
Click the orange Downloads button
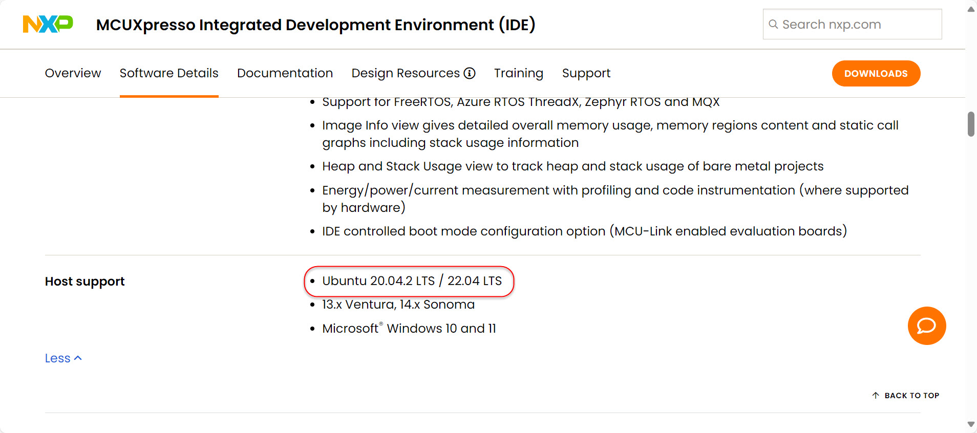pos(876,73)
